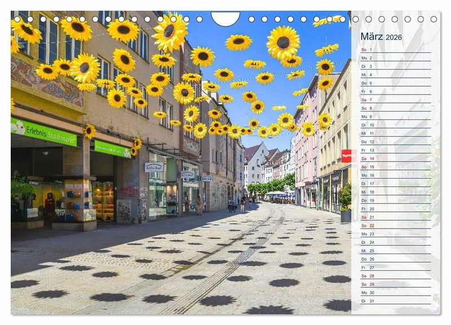This screenshot has height=325, width=451.
Task: Click the 'Do 19' calendar entry
Action: 396,201
